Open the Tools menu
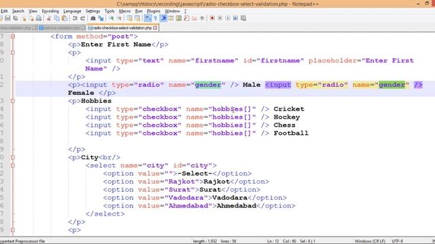435x244 pixels. click(109, 11)
